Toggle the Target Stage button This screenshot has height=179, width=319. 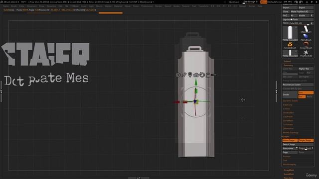point(306,140)
